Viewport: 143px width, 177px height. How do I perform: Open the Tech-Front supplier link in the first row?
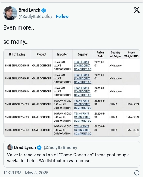83,66
